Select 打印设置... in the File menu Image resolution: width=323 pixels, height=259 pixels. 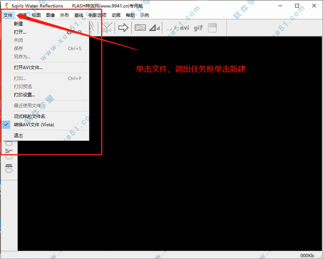pyautogui.click(x=25, y=94)
